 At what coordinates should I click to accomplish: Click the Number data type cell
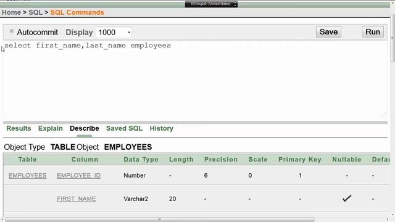pyautogui.click(x=135, y=175)
